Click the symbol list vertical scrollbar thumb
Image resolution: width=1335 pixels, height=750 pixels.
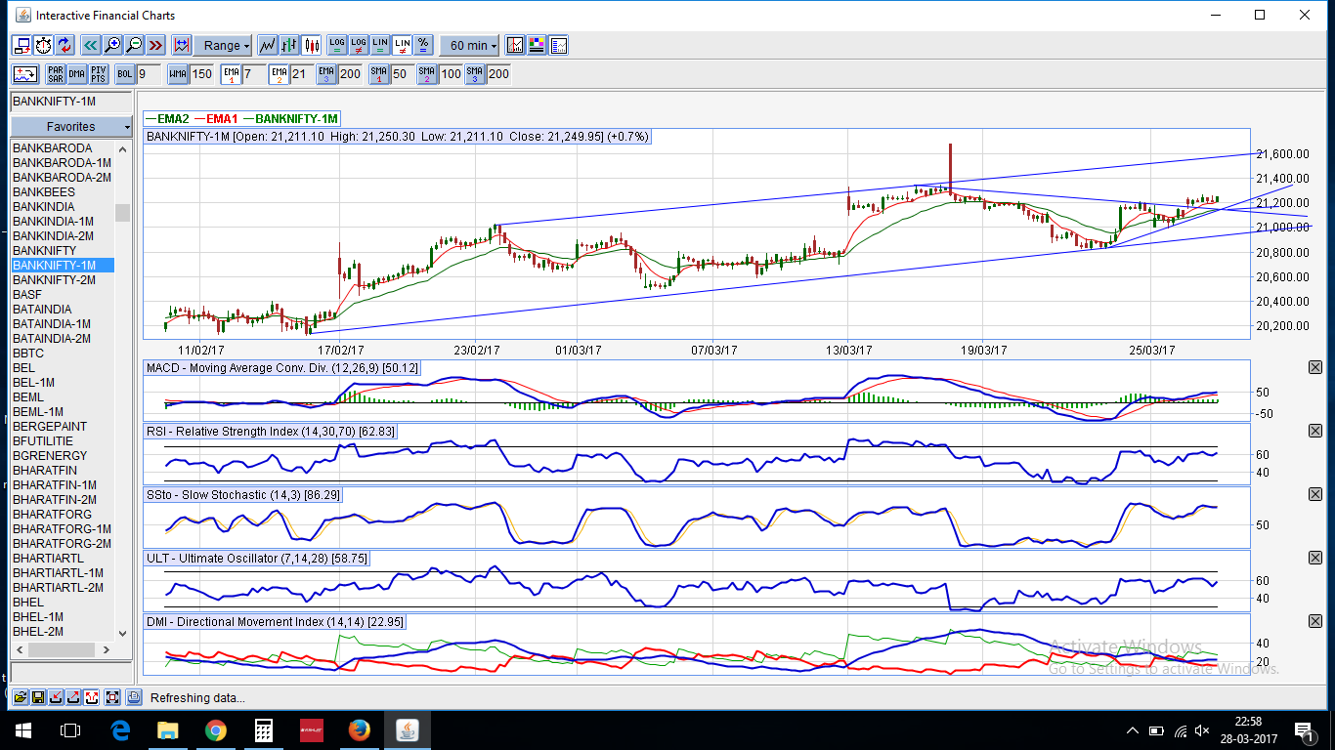pos(122,213)
